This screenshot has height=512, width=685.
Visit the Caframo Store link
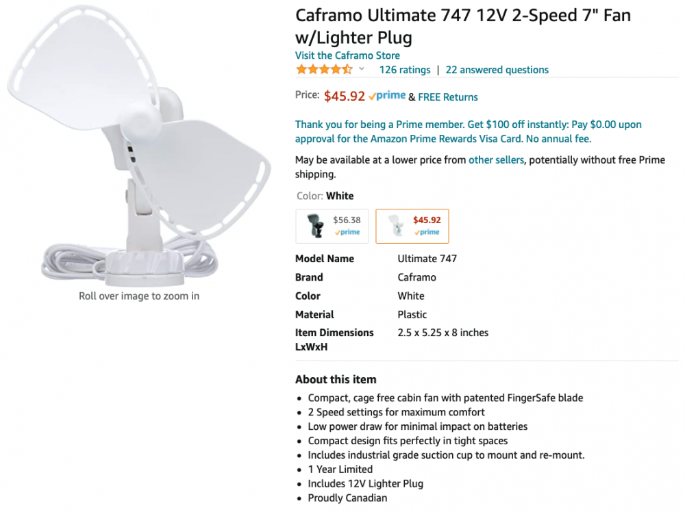coord(347,55)
